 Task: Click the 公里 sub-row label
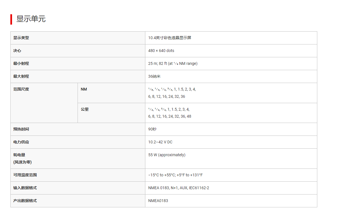(85, 109)
